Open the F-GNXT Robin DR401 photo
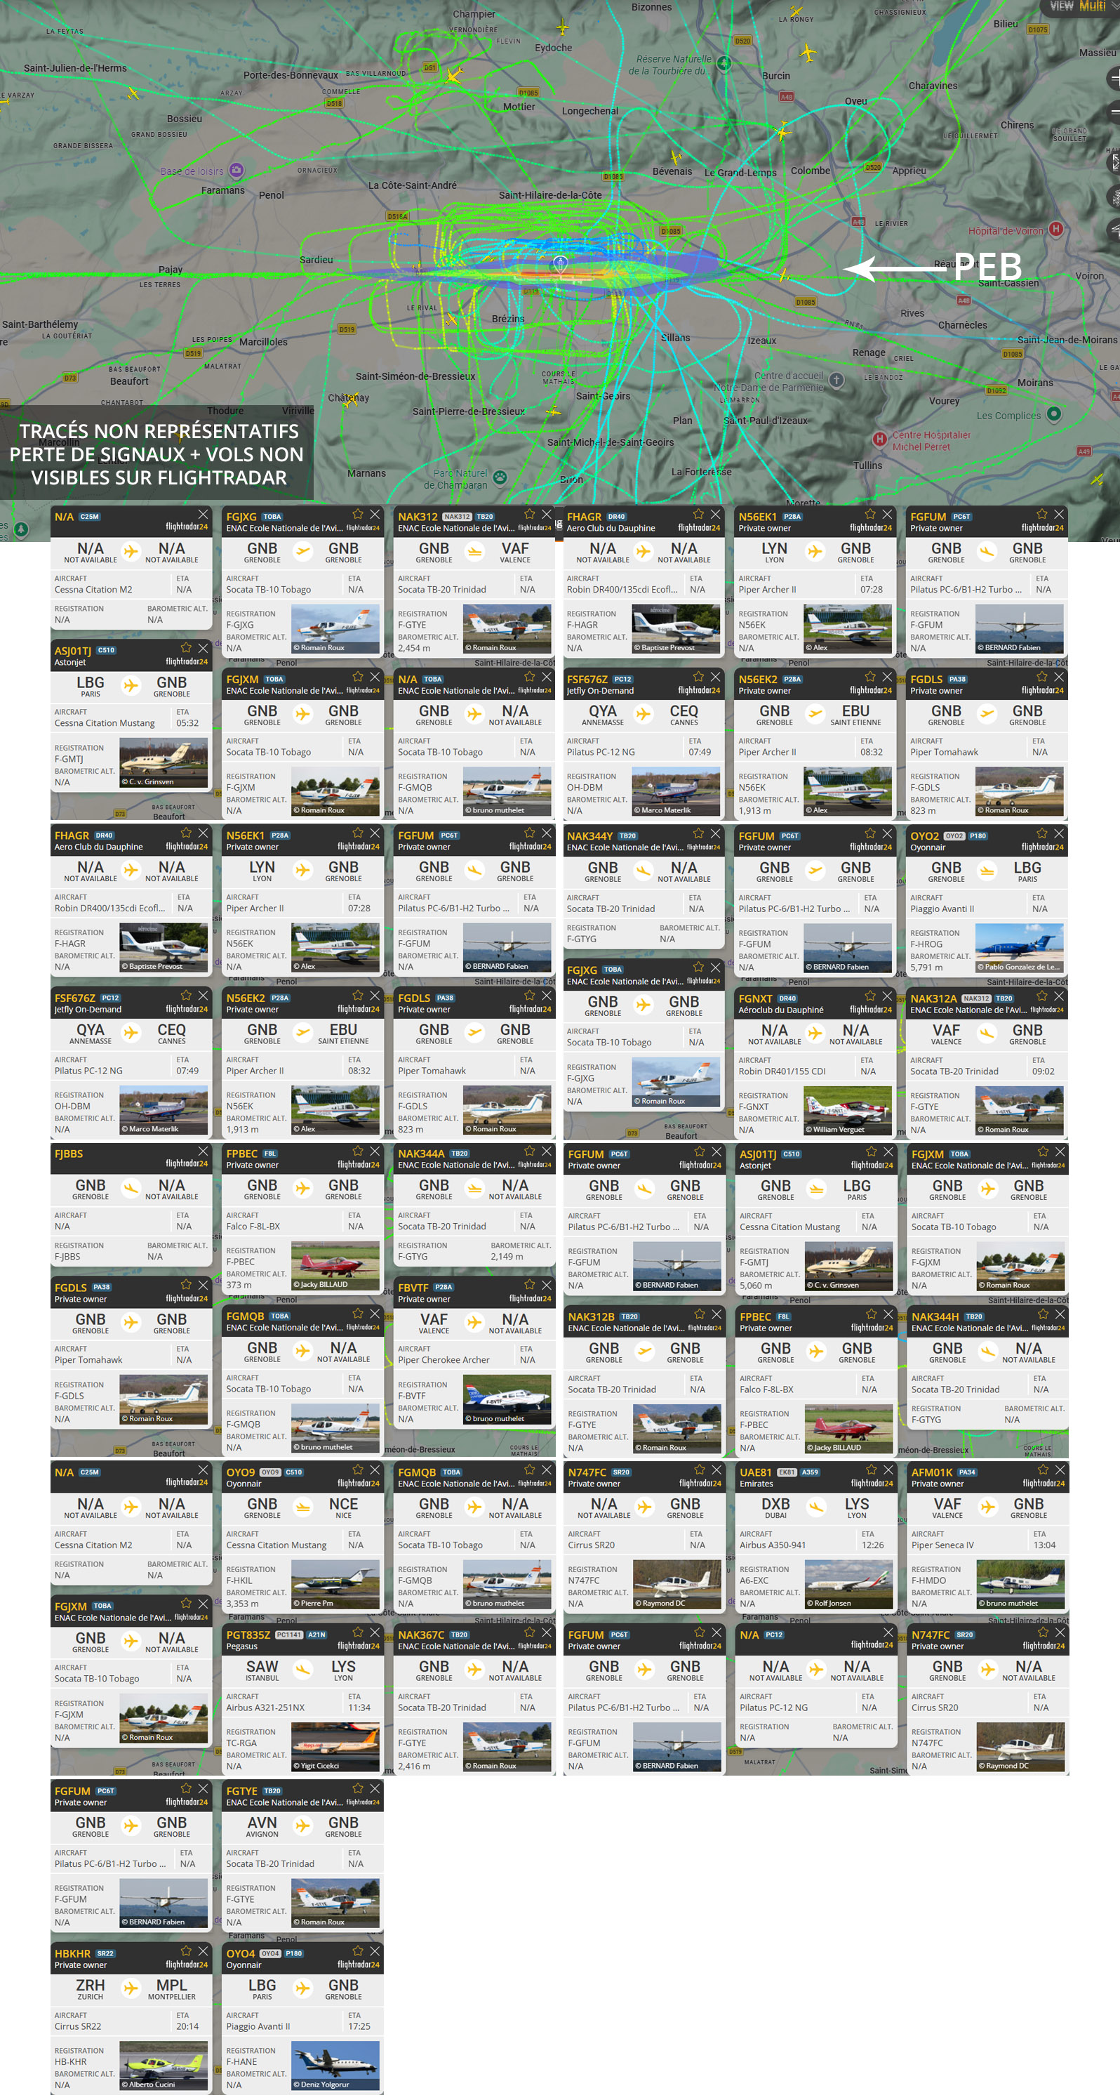Screen dimensions: 1120x2100 (848, 1111)
